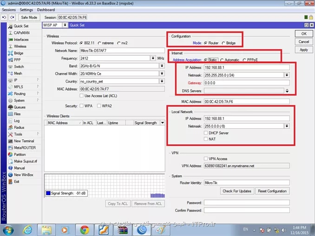
Task: Open the Sessions menu
Action: pos(9,10)
